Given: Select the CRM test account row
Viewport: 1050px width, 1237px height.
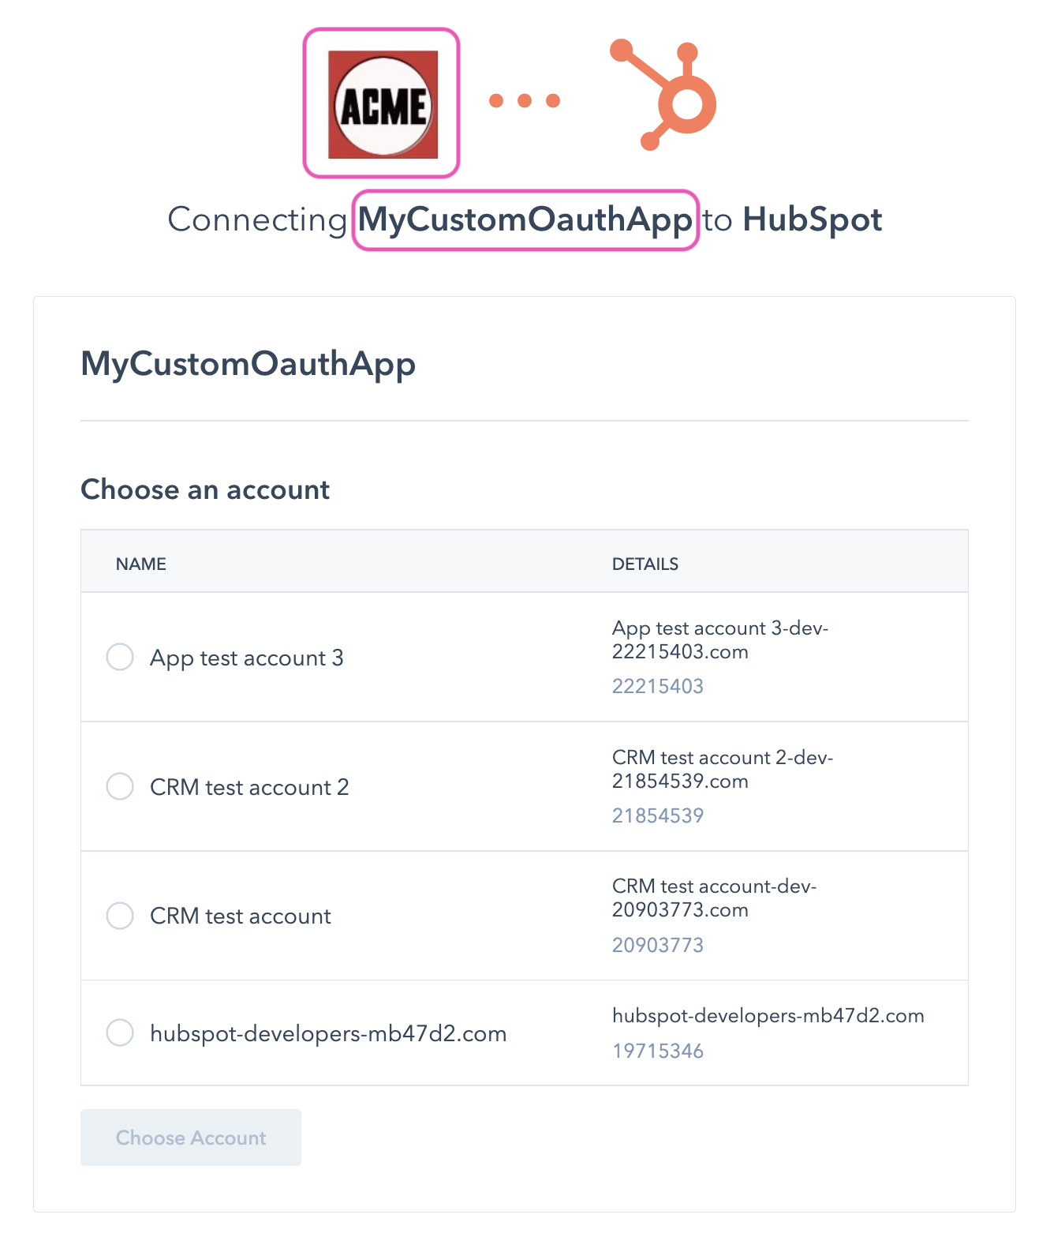Looking at the screenshot, I should pos(240,916).
